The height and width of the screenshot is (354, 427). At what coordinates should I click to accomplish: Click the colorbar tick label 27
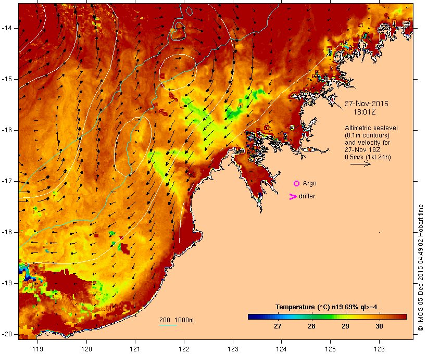click(x=278, y=326)
